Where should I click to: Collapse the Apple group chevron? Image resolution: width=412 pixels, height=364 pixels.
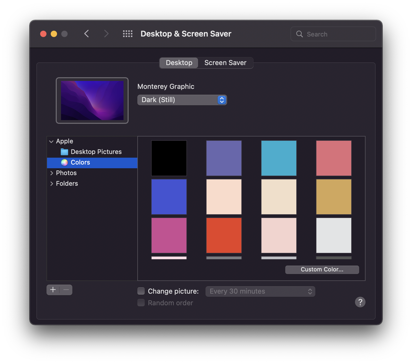pos(51,142)
